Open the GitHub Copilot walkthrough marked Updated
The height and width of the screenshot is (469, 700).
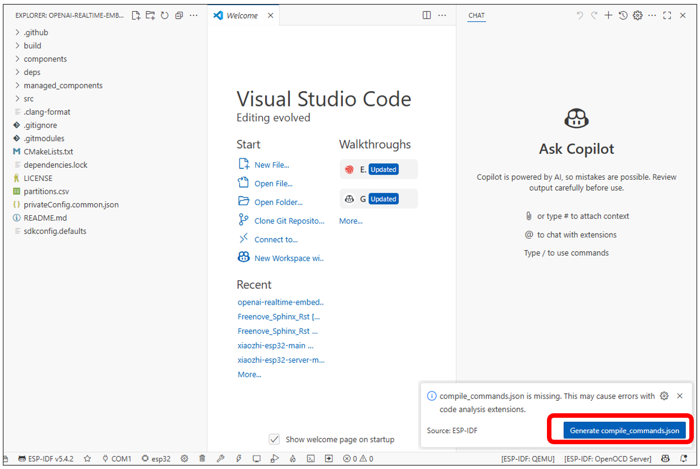click(x=379, y=199)
